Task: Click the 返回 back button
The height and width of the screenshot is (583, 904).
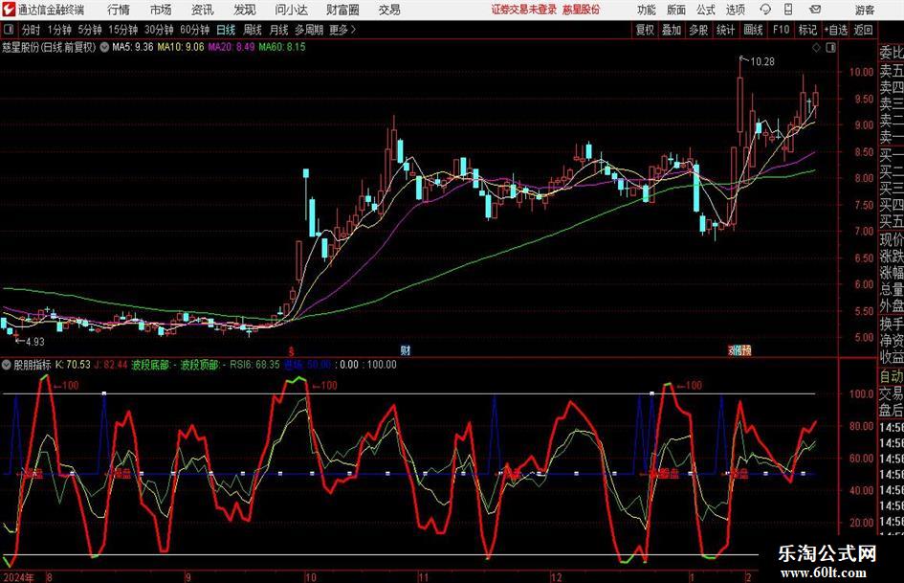Action: (x=863, y=30)
